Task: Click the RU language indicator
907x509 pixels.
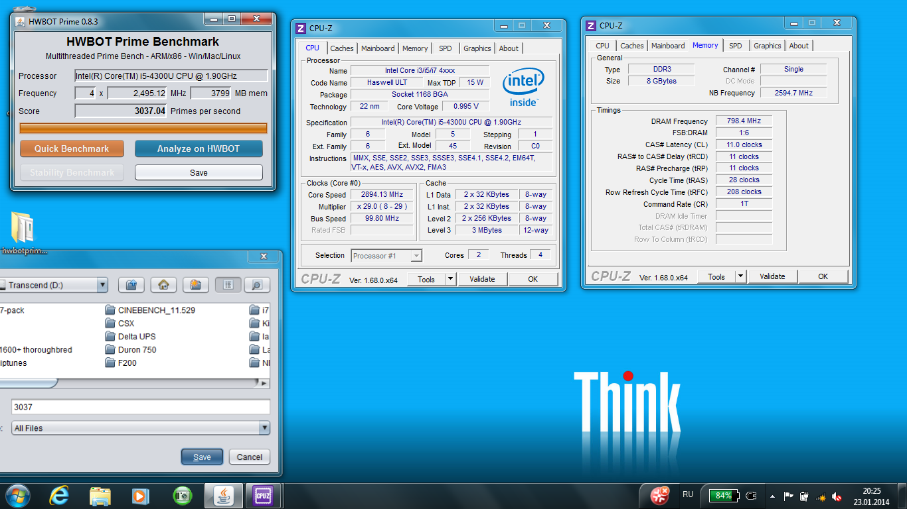Action: tap(688, 494)
